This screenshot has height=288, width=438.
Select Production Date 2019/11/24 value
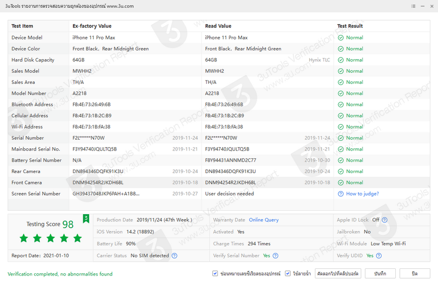click(x=164, y=220)
